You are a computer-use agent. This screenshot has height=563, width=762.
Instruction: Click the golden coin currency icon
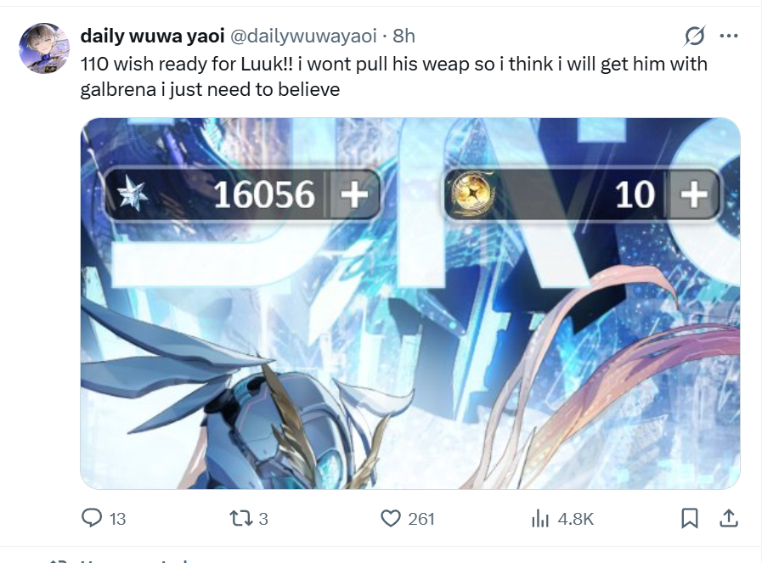[471, 194]
